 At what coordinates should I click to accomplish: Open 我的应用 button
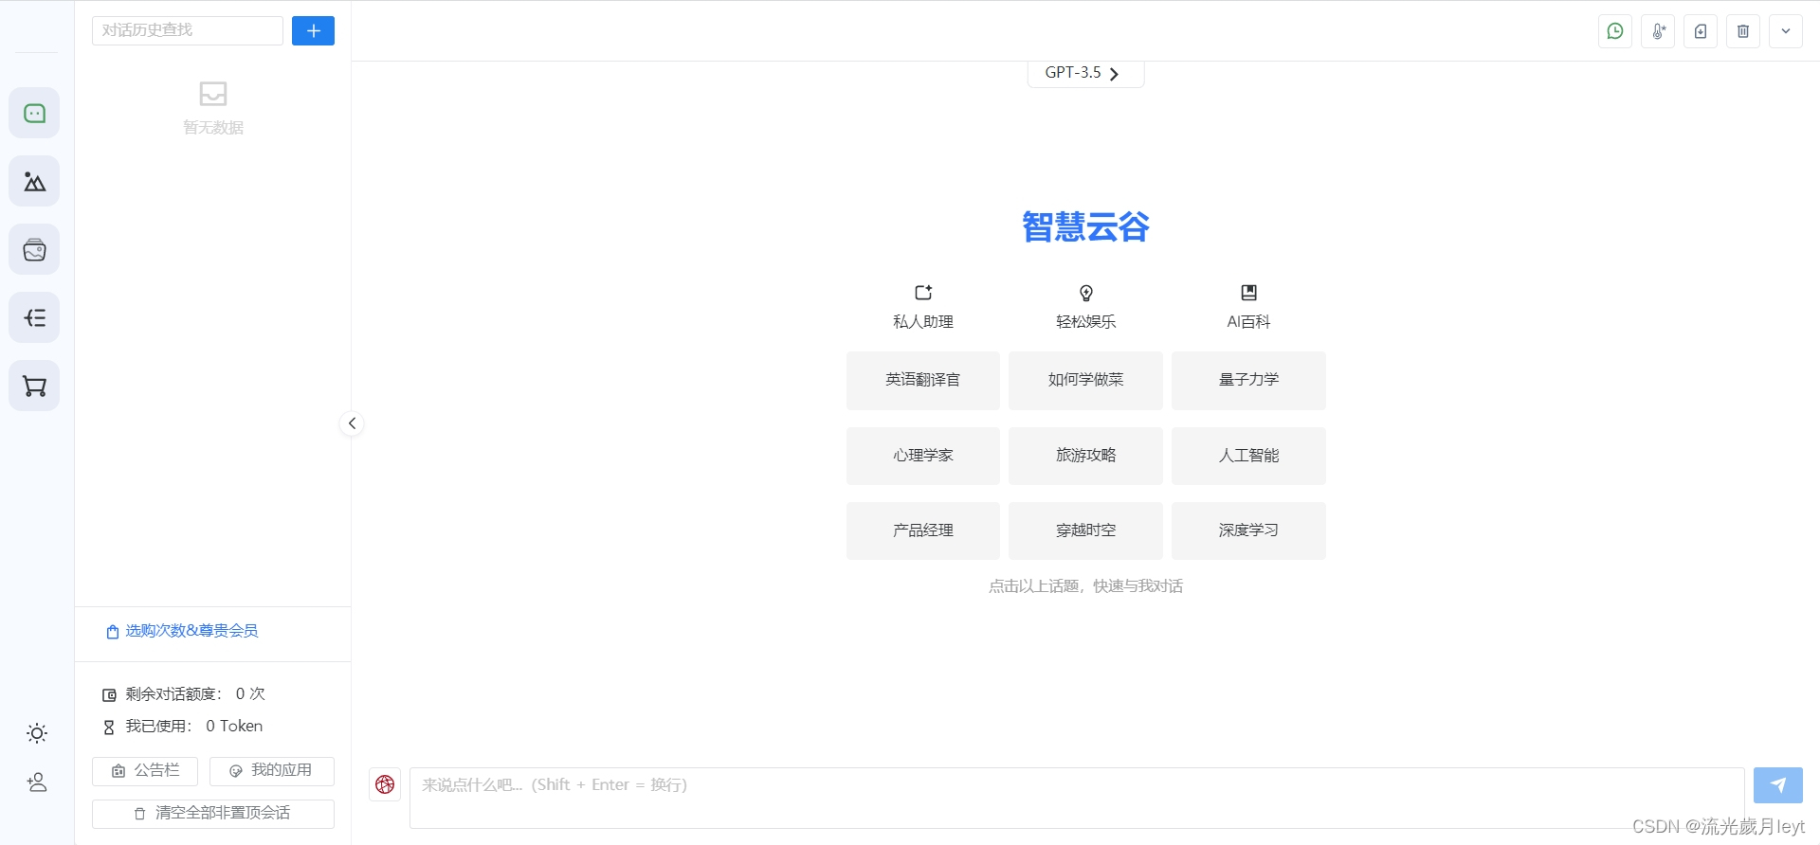[271, 771]
